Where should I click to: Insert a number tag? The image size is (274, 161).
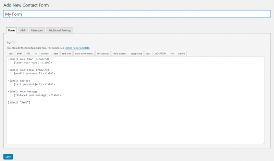click(45, 54)
